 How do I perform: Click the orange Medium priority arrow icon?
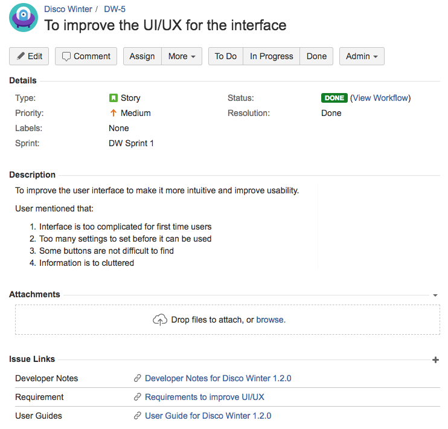tap(113, 113)
